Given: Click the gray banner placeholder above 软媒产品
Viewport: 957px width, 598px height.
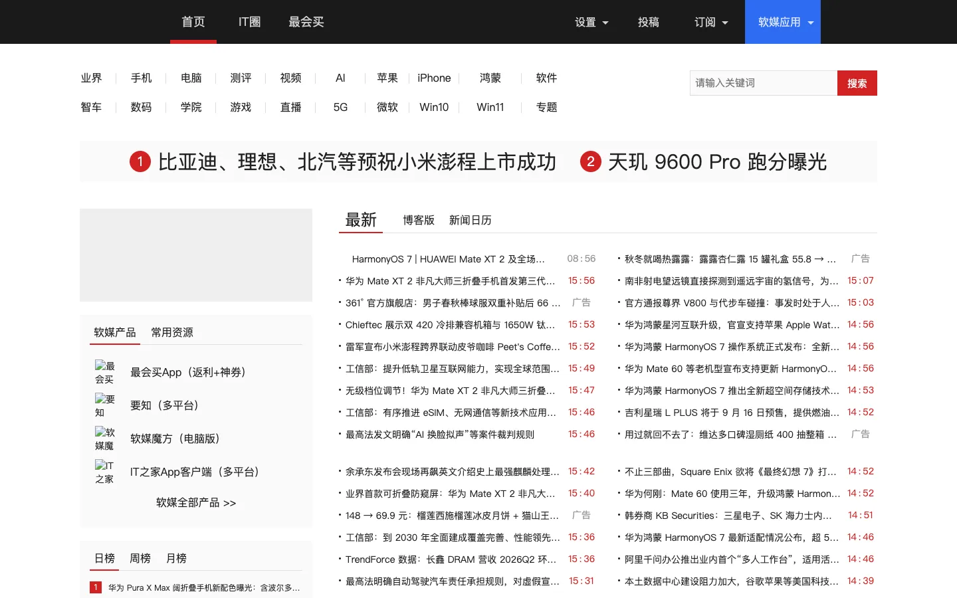Looking at the screenshot, I should pyautogui.click(x=196, y=255).
